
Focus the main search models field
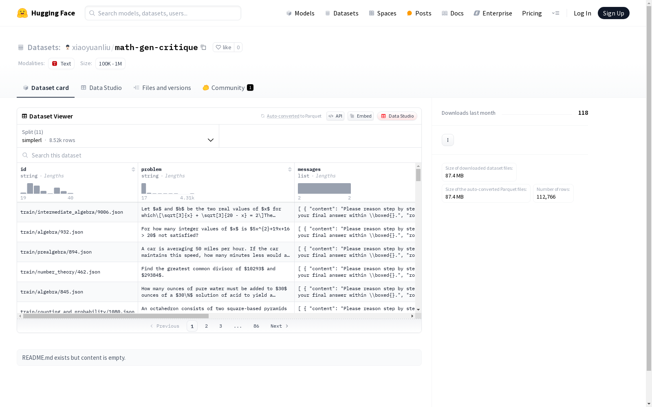[x=163, y=13]
